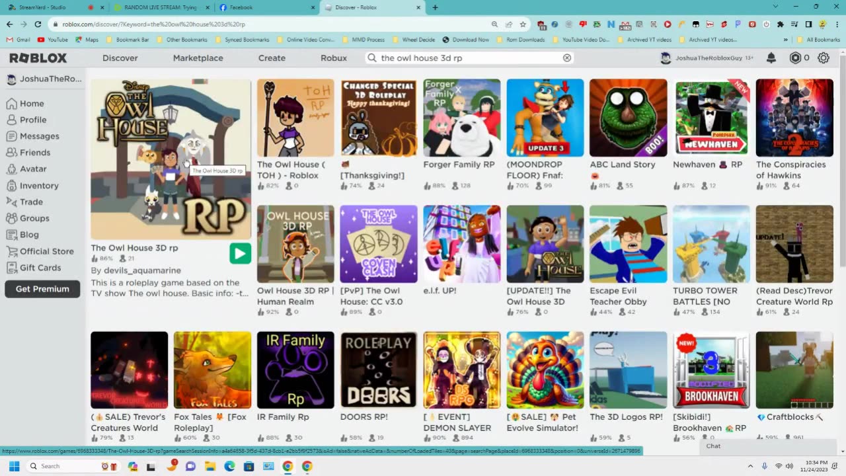Open the ABC Land Story game thumbnail
This screenshot has height=476, width=846.
point(629,118)
